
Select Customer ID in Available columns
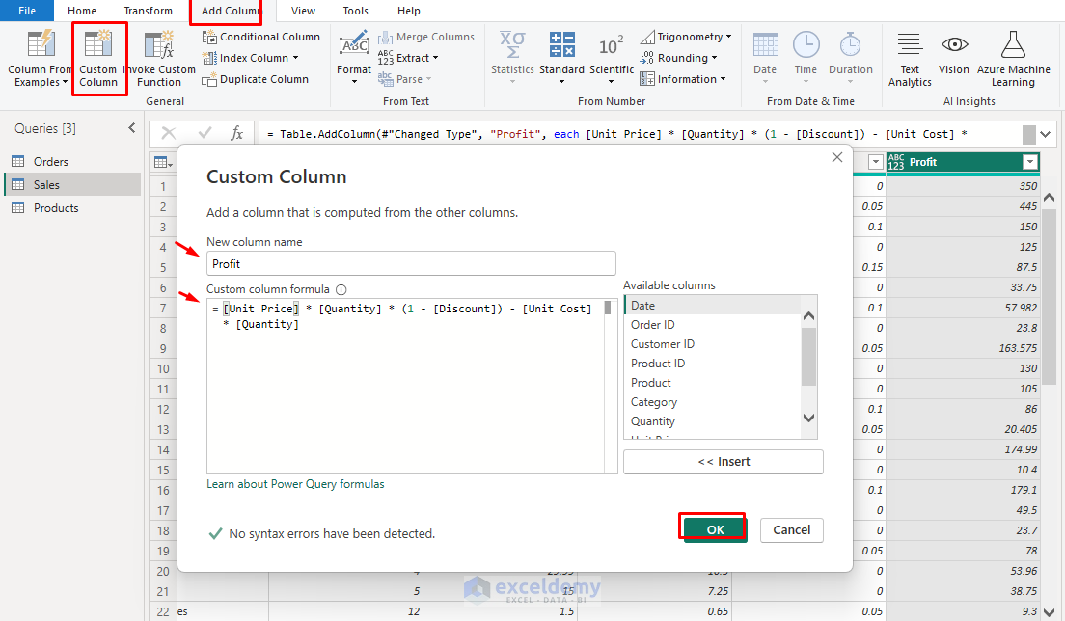tap(712, 344)
